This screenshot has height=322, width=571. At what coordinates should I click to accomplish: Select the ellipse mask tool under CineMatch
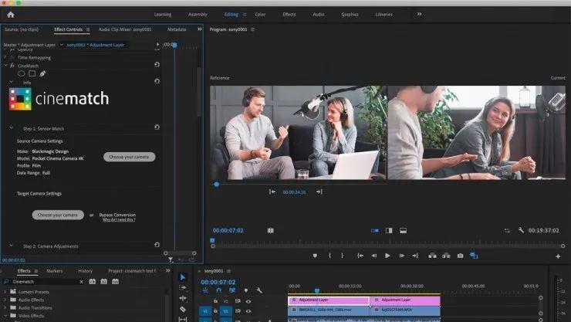[22, 73]
